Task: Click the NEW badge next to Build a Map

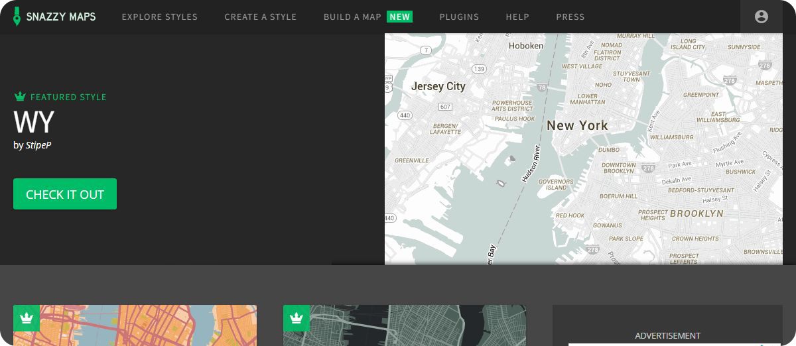Action: 400,17
